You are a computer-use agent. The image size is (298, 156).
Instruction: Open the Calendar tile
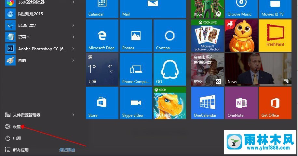click(x=102, y=9)
